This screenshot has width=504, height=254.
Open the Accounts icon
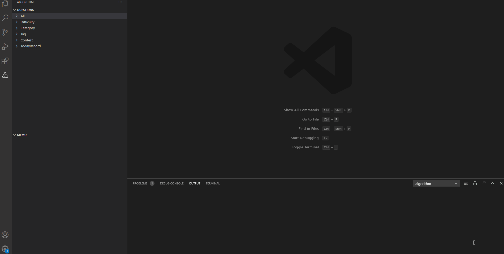(5, 235)
